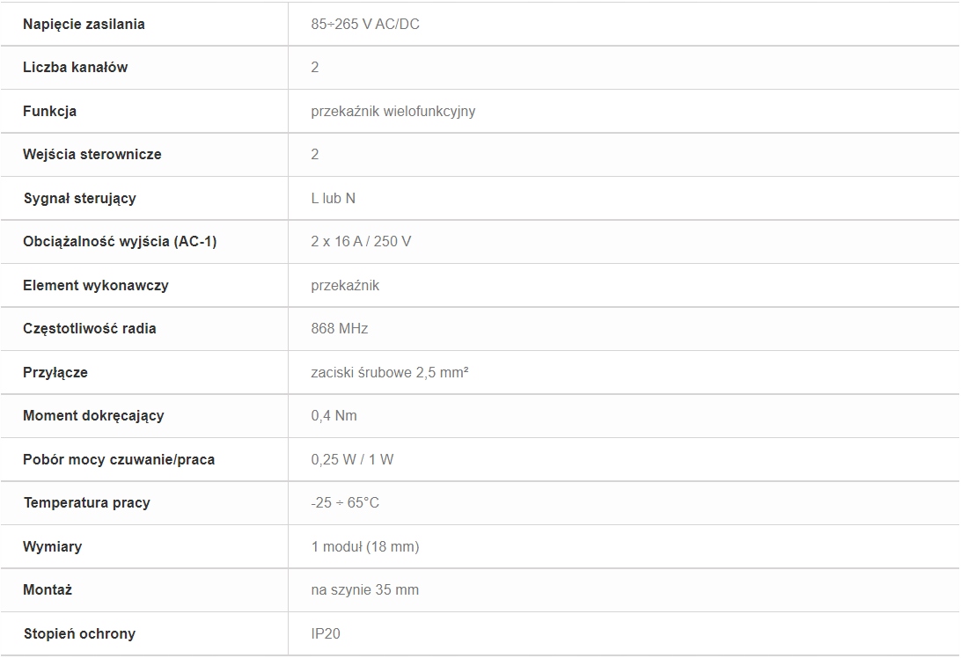The height and width of the screenshot is (658, 961).
Task: Click the "Liczba kanałów" label
Action: click(x=75, y=67)
